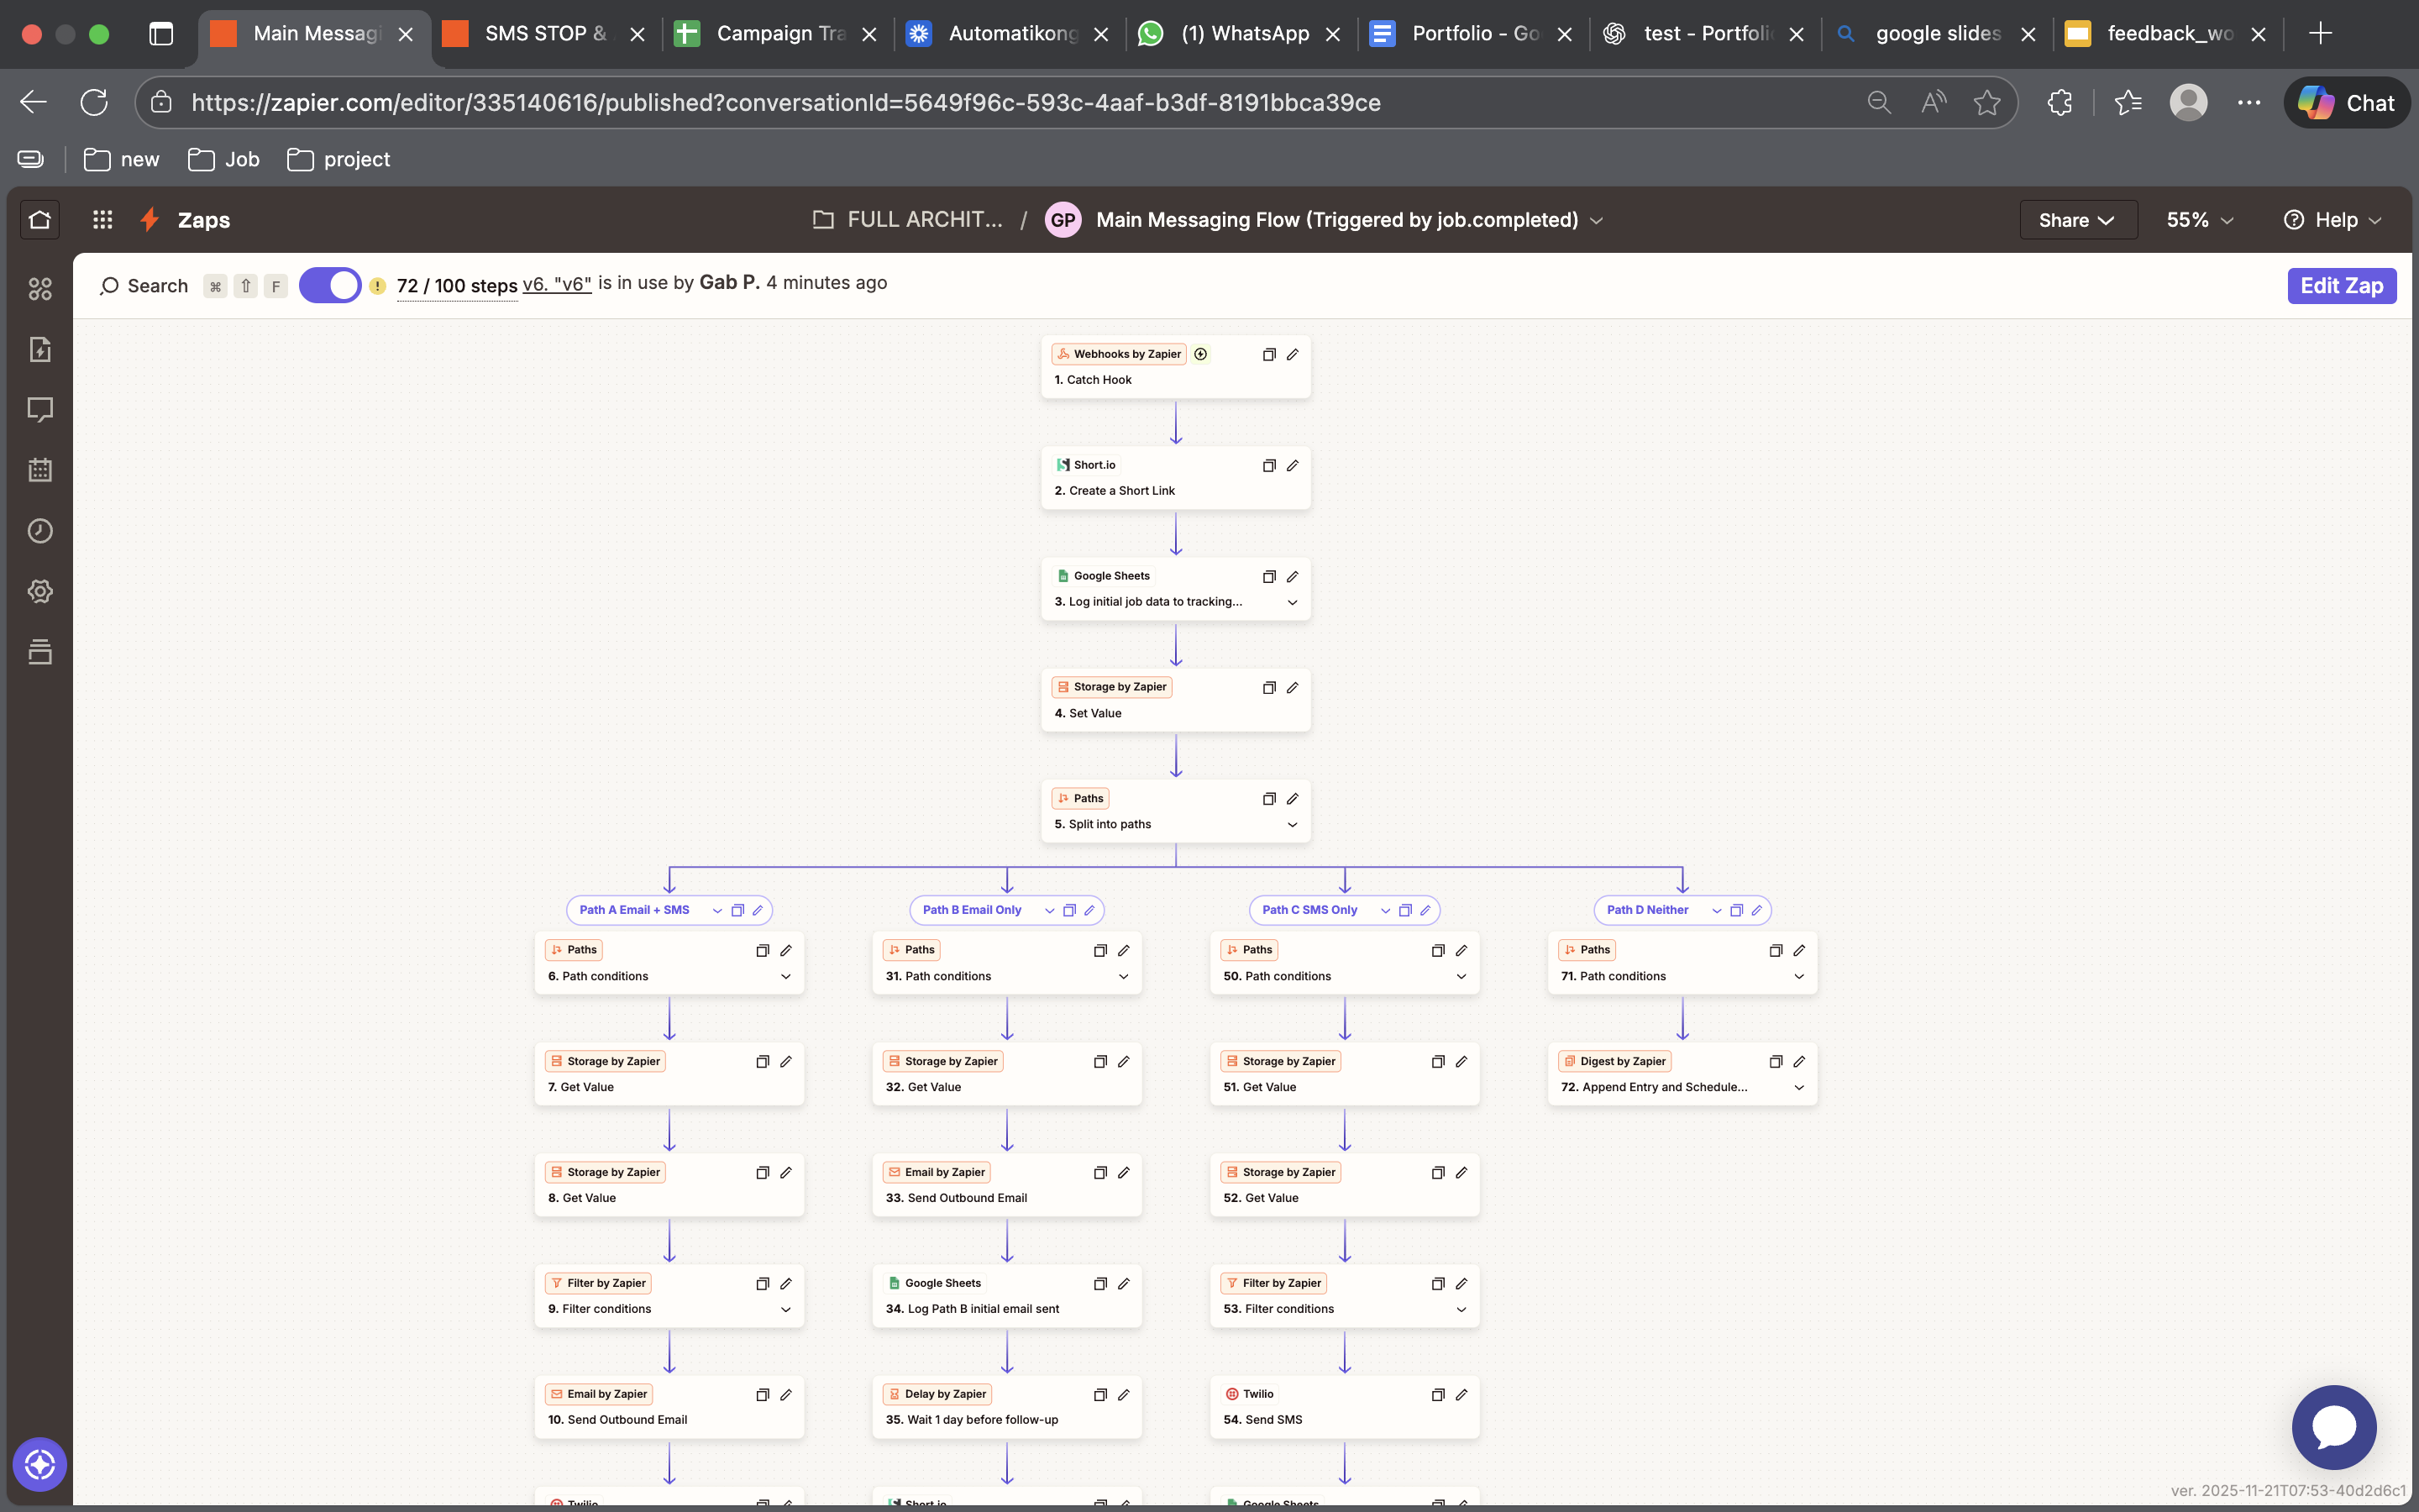Open the Zap file details sidebar icon
Image resolution: width=2419 pixels, height=1512 pixels.
tap(40, 349)
